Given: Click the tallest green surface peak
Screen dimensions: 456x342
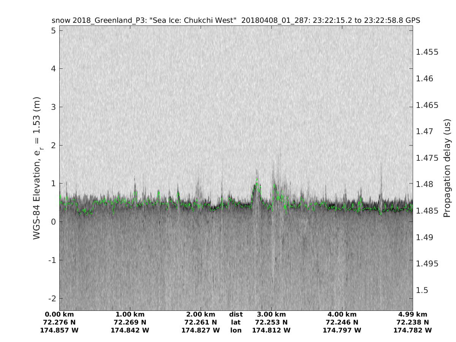Looking at the screenshot, I should (257, 179).
